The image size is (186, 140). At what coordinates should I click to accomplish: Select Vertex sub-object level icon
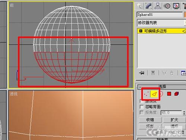click(x=146, y=94)
